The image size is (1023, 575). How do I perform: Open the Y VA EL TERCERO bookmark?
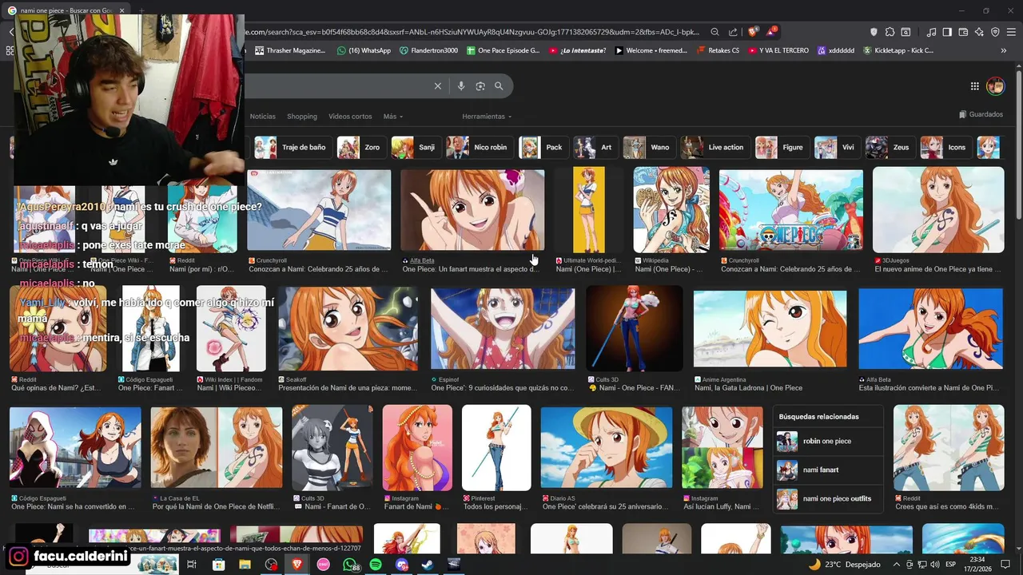778,50
